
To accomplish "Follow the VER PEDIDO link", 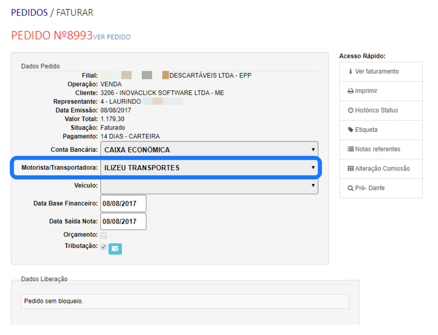I will 112,37.
